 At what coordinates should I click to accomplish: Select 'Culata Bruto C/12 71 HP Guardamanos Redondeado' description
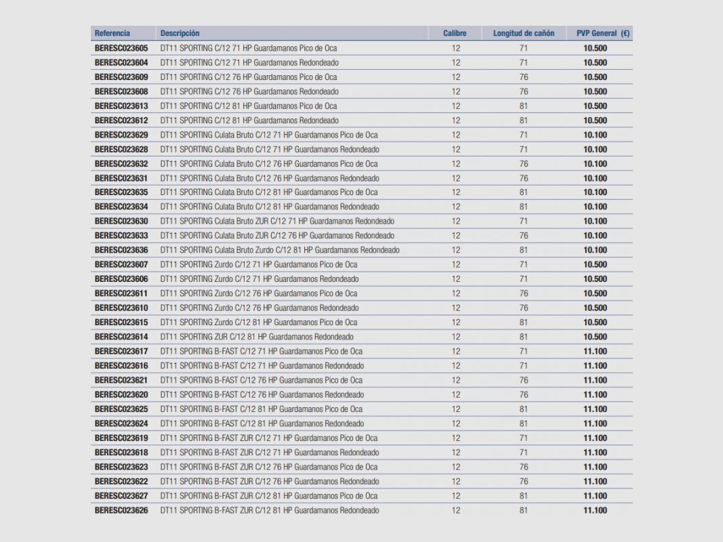(x=270, y=149)
